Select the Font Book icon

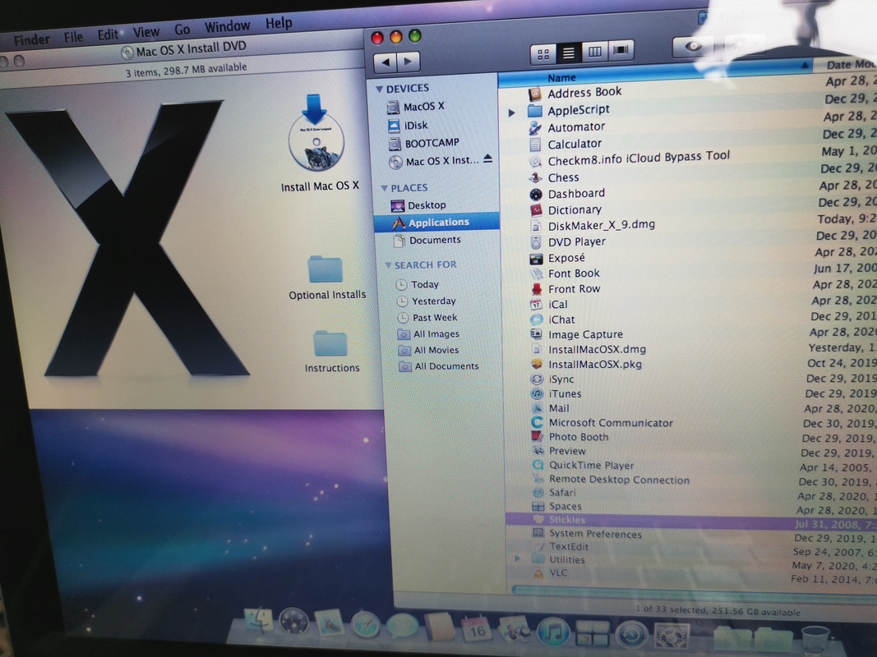pyautogui.click(x=537, y=273)
